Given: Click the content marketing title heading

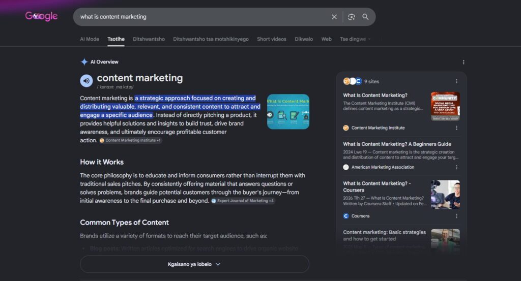Looking at the screenshot, I should tap(140, 78).
